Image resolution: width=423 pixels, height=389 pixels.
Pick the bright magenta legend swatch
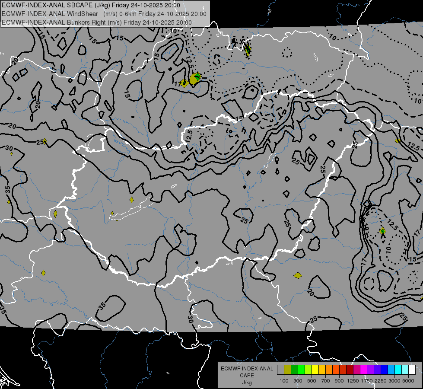tap(364, 370)
